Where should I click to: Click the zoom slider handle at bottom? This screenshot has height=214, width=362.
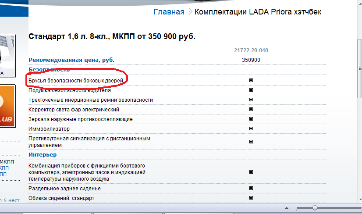tap(315, 208)
